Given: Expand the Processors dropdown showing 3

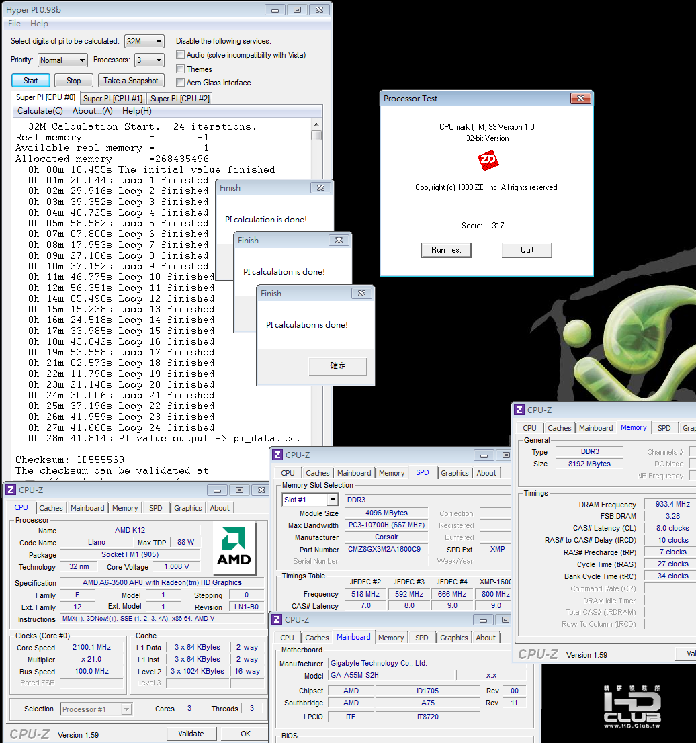Looking at the screenshot, I should point(149,60).
